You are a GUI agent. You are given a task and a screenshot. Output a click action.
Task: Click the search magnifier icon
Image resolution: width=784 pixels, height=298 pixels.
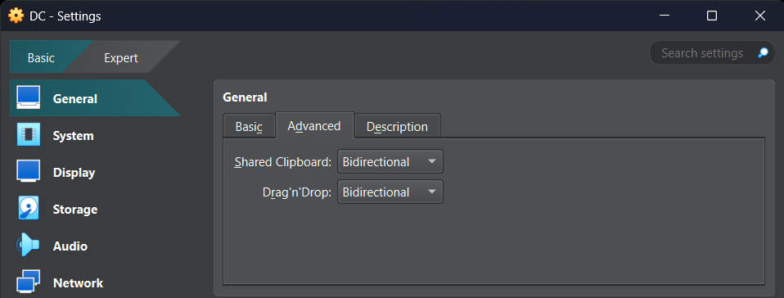763,53
